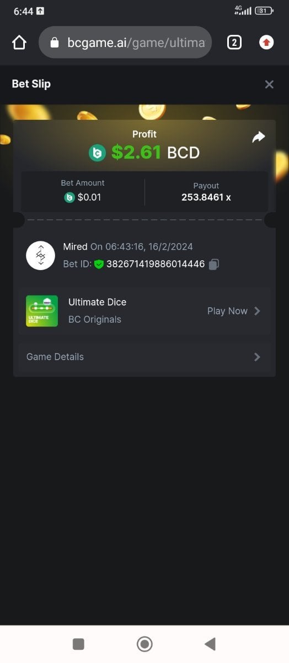
Task: Tap the Android home circle button
Action: coord(144,644)
